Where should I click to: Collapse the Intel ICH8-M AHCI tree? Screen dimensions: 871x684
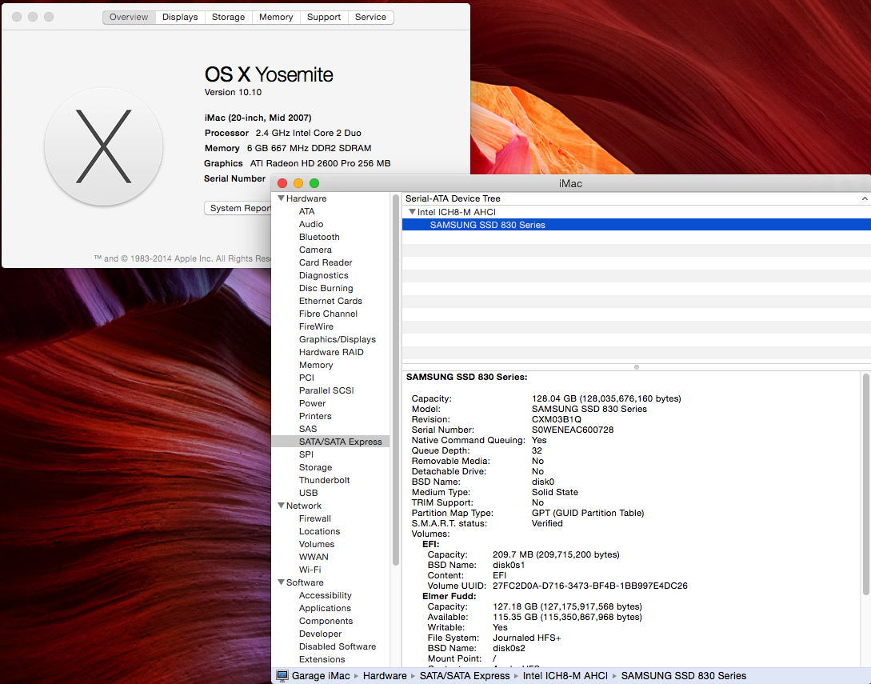point(412,212)
